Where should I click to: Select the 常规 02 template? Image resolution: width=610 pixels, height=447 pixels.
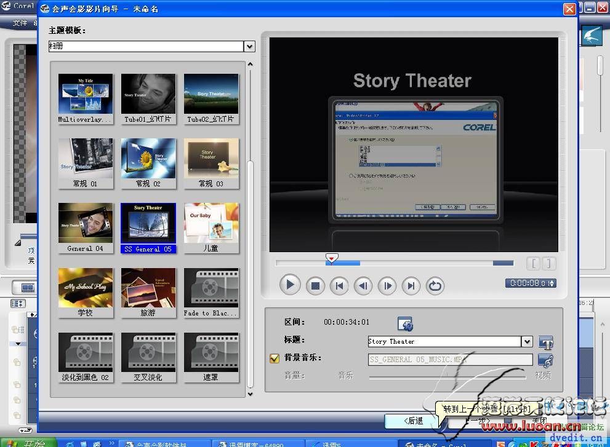coord(148,164)
